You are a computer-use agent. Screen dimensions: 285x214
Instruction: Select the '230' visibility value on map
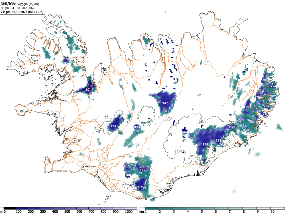pos(232,127)
